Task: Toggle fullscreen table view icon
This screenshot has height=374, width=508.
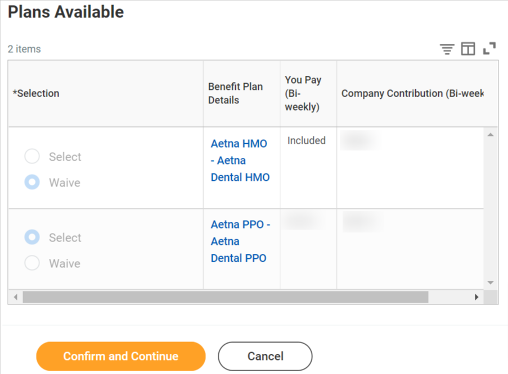Action: (489, 48)
